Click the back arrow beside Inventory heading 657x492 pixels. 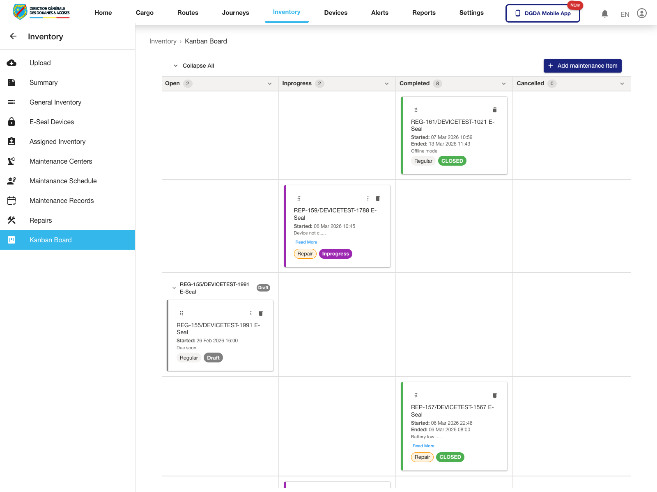pos(13,36)
